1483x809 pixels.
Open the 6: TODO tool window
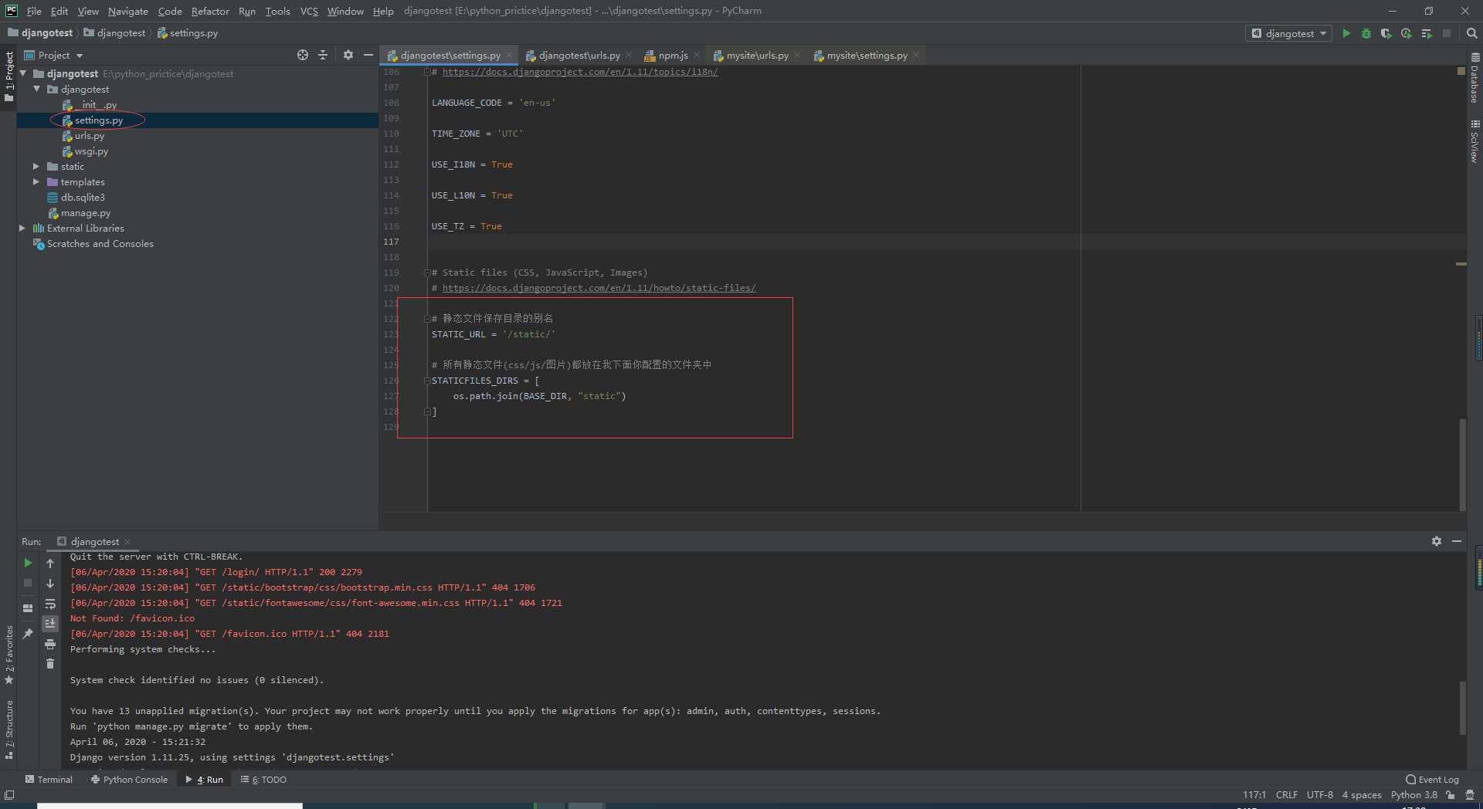[x=263, y=779]
